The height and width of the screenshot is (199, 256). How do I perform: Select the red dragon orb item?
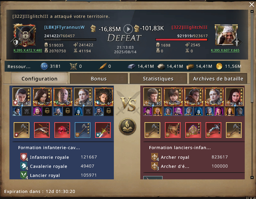coord(62,130)
